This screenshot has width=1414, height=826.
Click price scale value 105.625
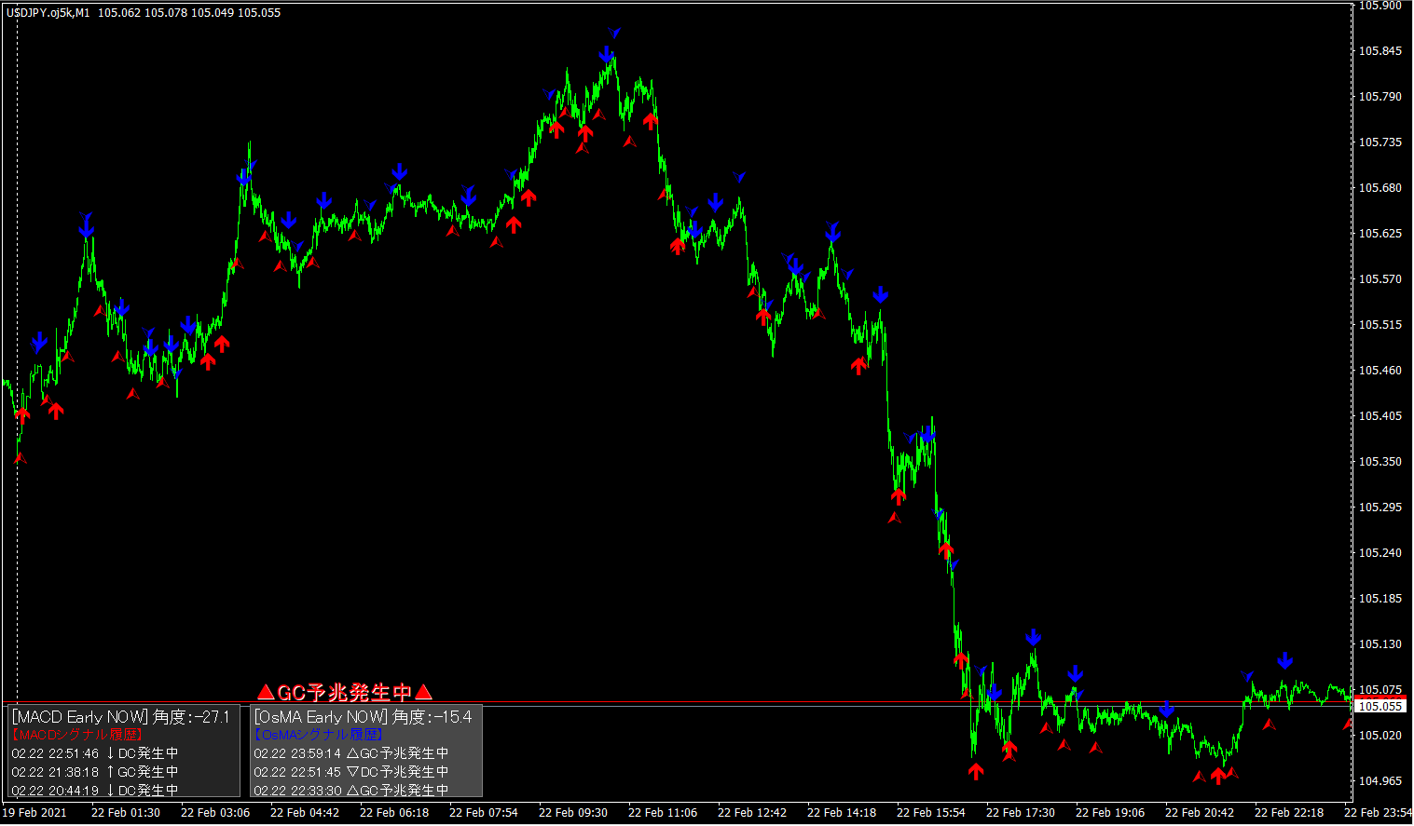[x=1380, y=234]
